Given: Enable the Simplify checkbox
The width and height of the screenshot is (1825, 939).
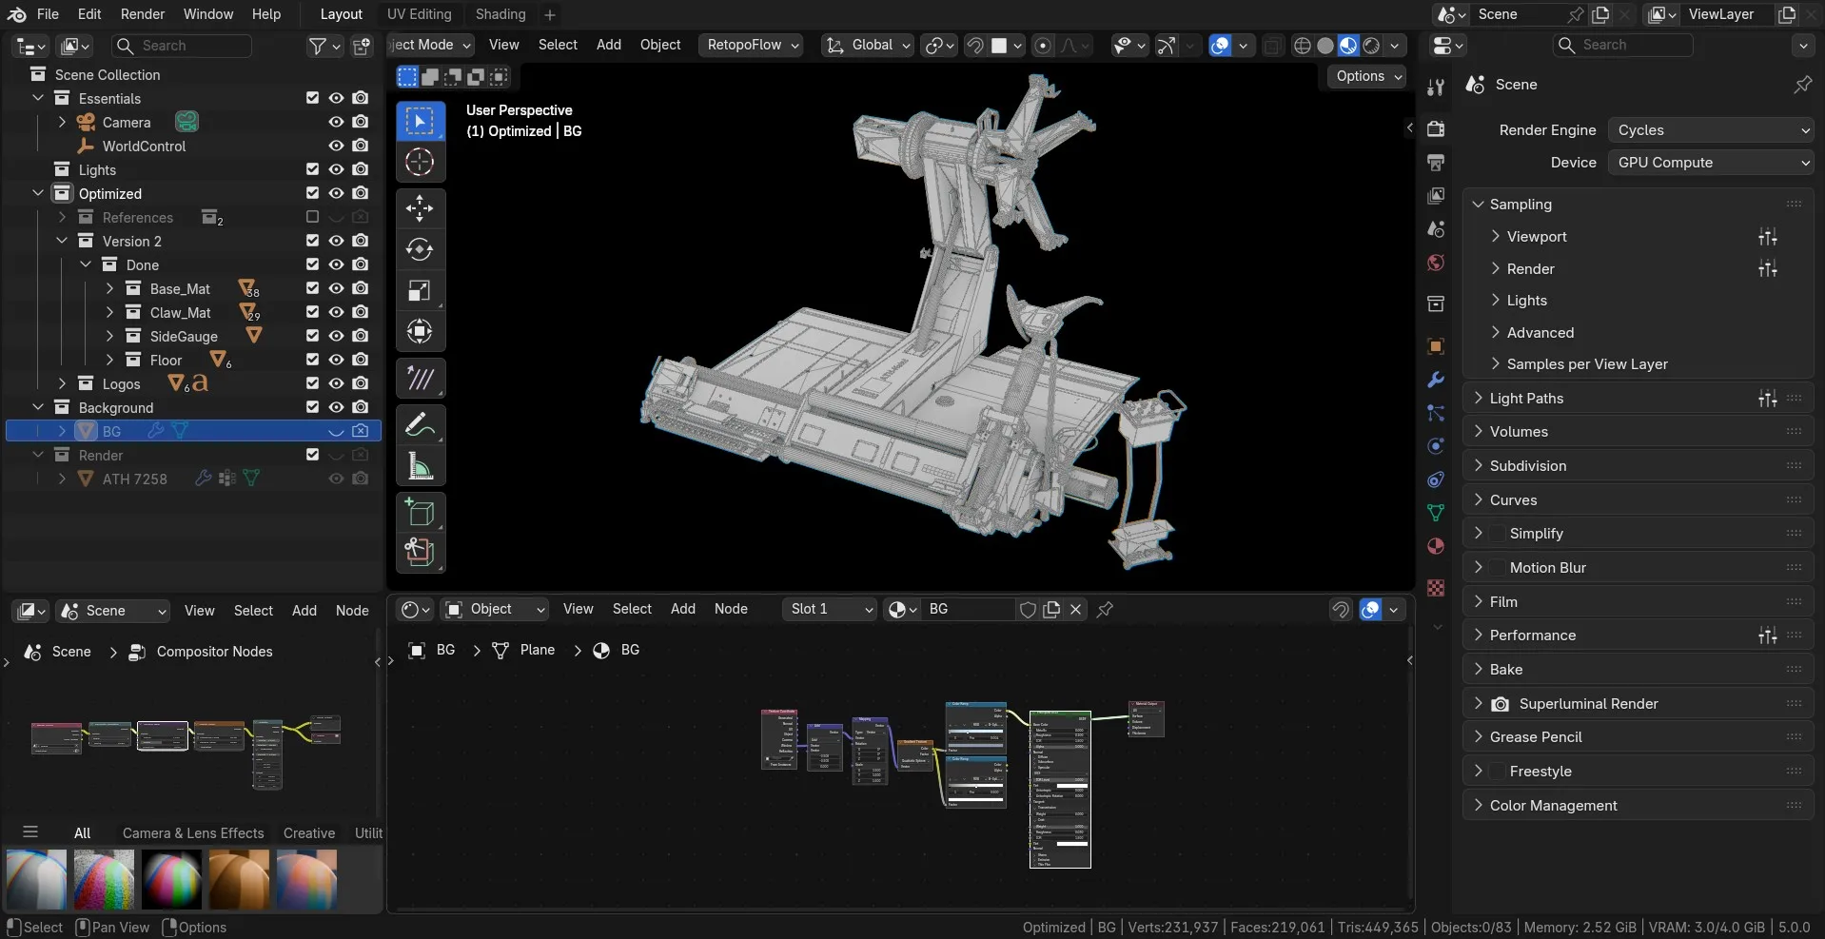Looking at the screenshot, I should (x=1498, y=534).
